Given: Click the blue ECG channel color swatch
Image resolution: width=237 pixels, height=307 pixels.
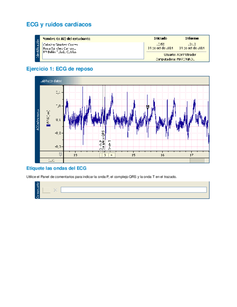Looking at the screenshot, I should 48,124.
